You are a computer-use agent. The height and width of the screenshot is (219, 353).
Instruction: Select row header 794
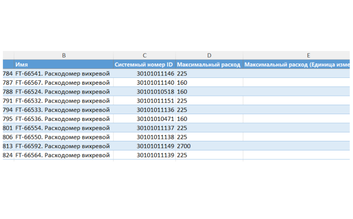(8, 110)
